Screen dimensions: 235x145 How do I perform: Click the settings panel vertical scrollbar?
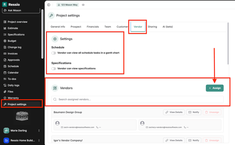(228, 43)
